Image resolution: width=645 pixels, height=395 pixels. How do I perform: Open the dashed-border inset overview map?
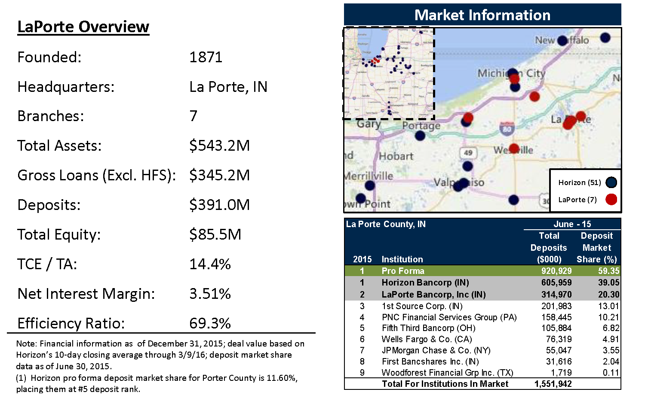click(x=389, y=73)
